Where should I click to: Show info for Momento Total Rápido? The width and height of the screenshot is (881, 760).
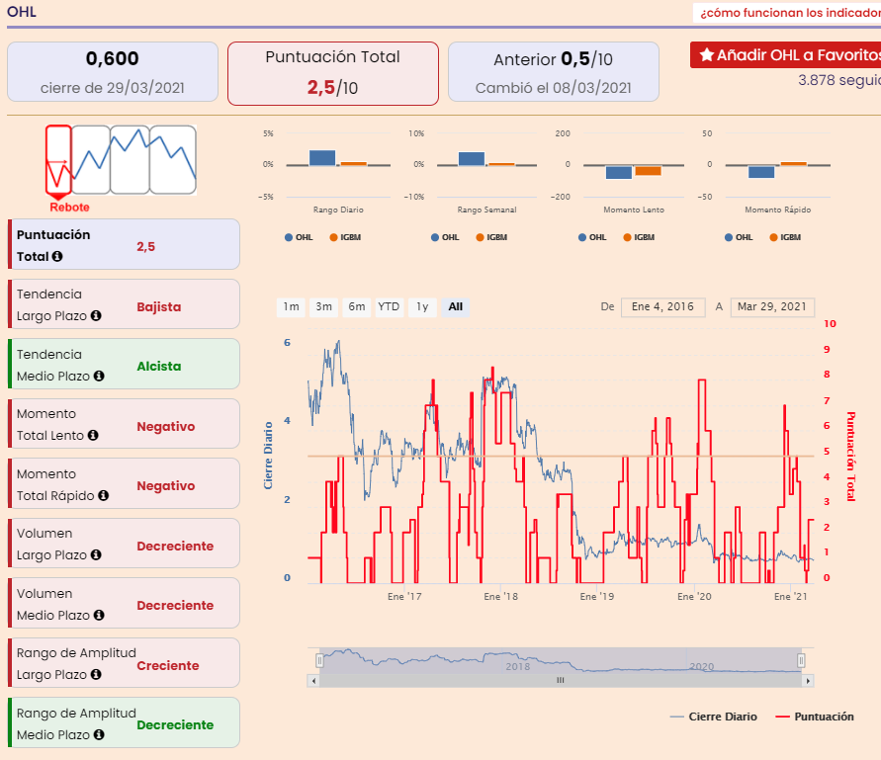104,495
